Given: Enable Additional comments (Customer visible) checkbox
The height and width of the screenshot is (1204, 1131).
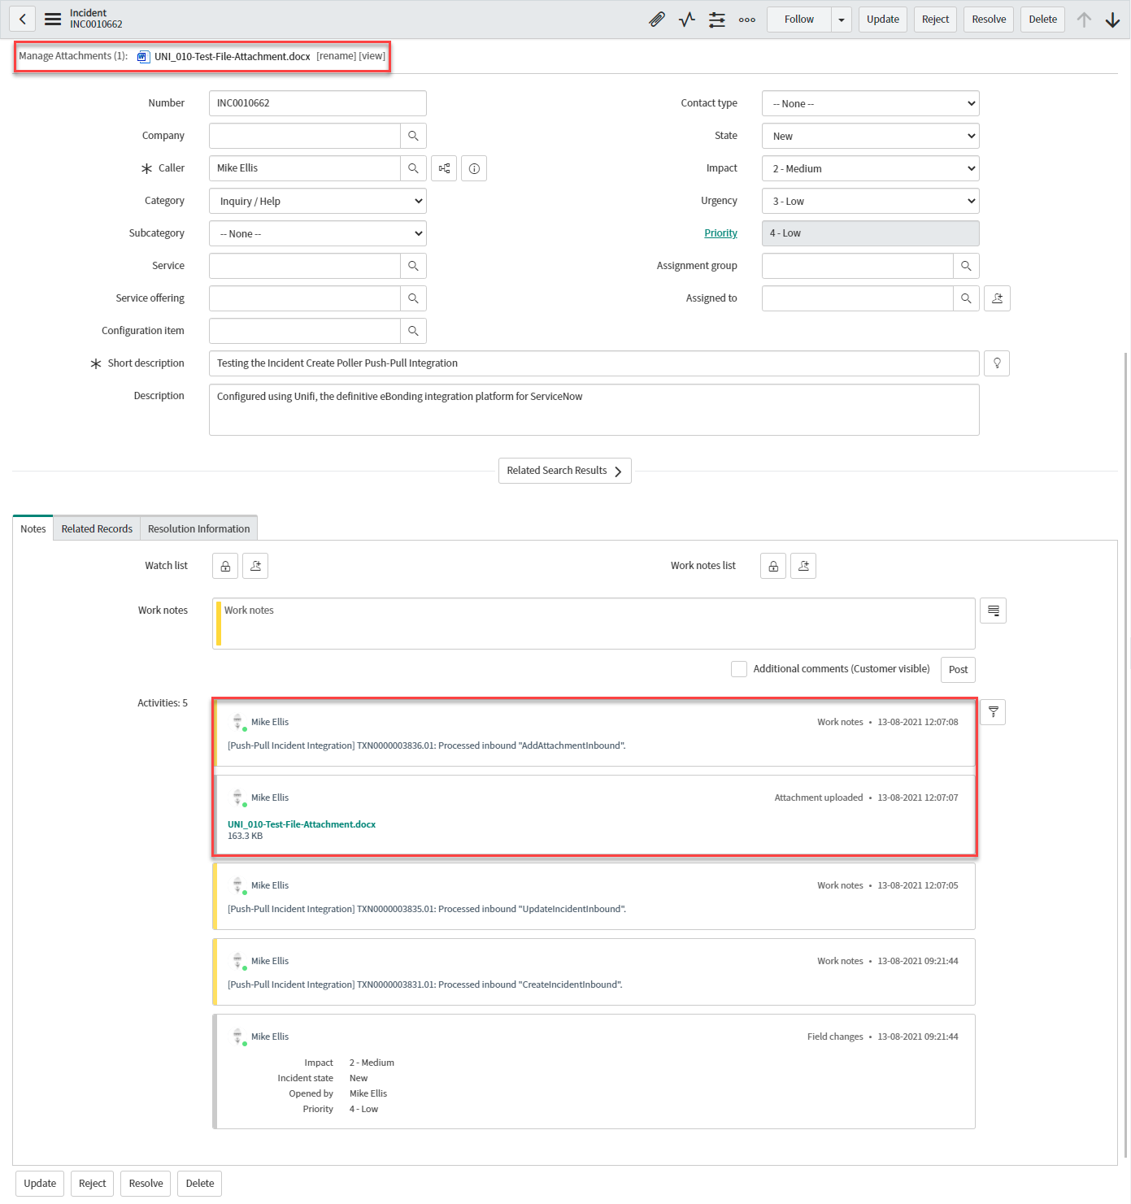Looking at the screenshot, I should coord(739,669).
